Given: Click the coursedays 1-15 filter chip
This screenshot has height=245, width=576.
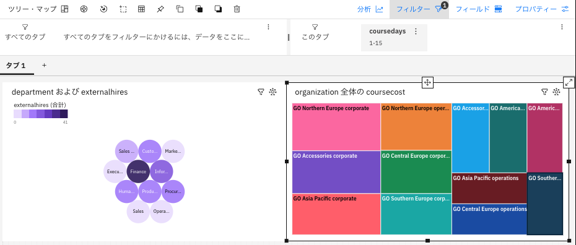Looking at the screenshot, I should click(x=394, y=37).
